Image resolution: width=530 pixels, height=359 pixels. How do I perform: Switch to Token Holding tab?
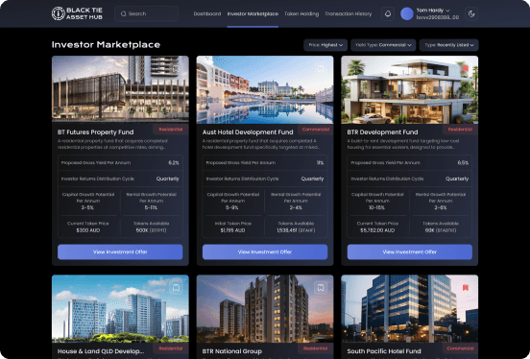click(x=301, y=13)
